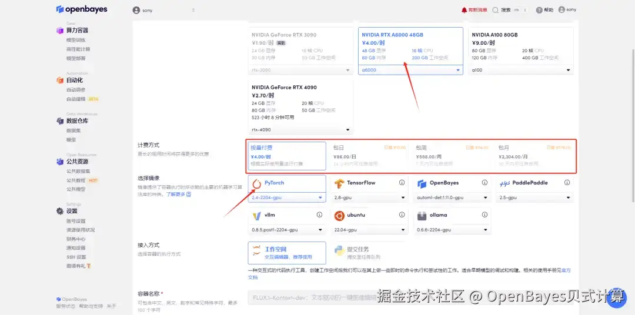Click the 数据仓库 sidebar icon

click(60, 120)
